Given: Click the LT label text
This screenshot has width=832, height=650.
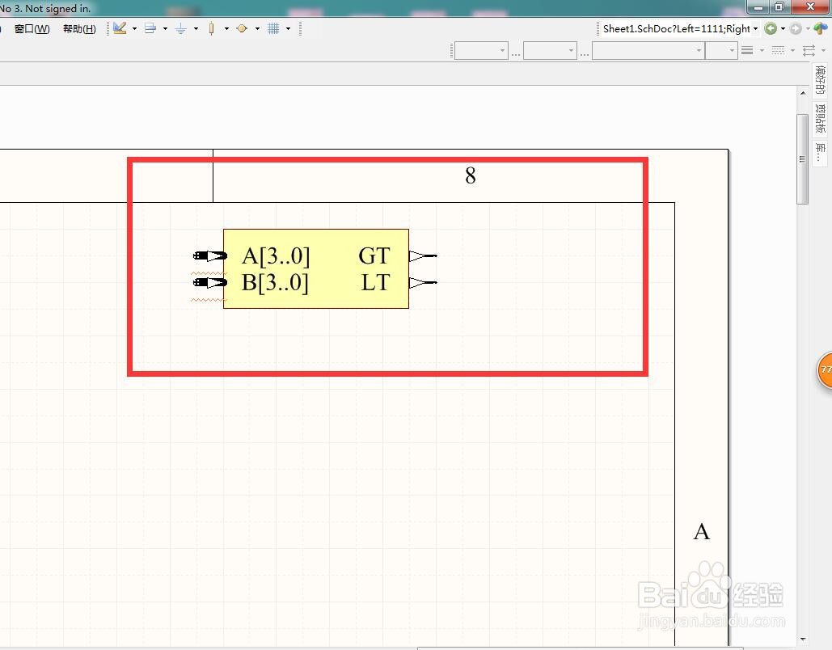Looking at the screenshot, I should pyautogui.click(x=376, y=282).
